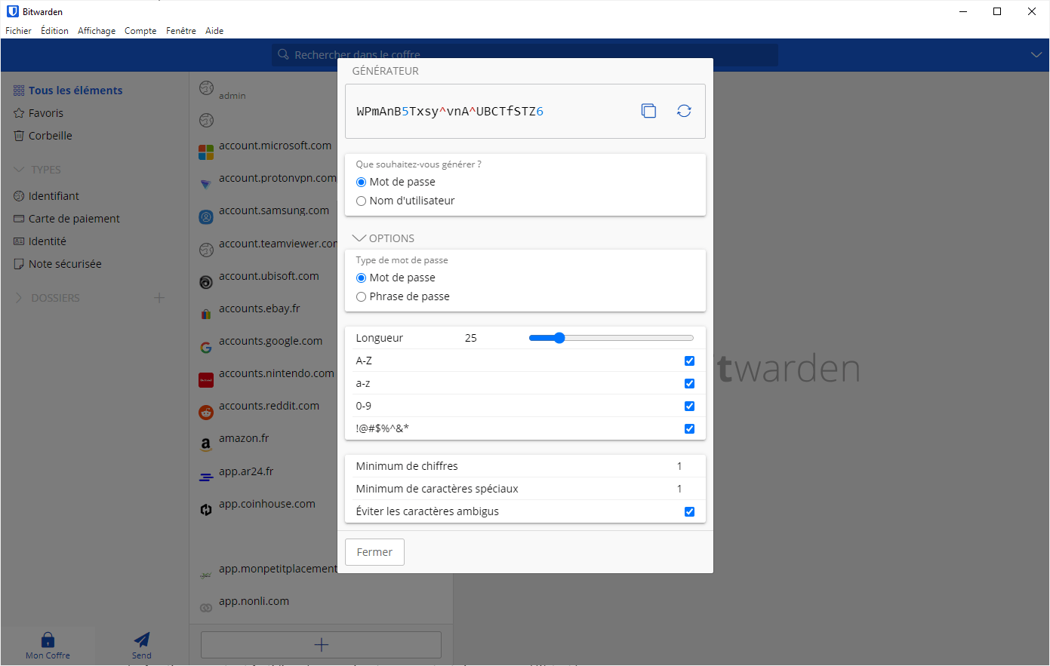Image resolution: width=1050 pixels, height=666 pixels.
Task: Regenerate a new password
Action: 684,110
